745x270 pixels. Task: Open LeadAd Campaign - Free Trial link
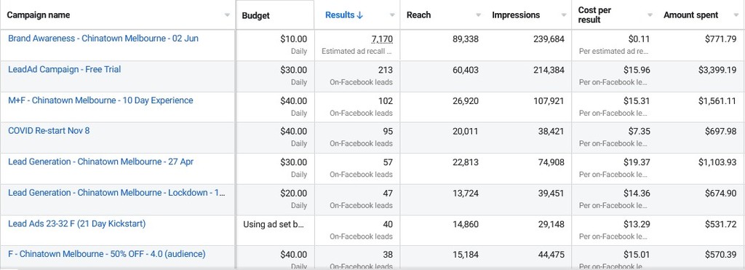click(x=64, y=69)
